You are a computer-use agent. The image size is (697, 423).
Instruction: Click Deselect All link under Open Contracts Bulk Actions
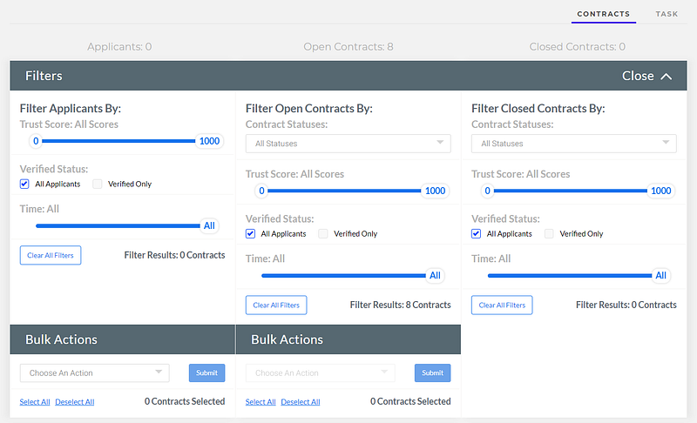tap(301, 402)
